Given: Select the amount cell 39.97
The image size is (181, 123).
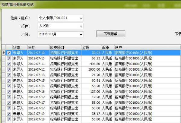Looking at the screenshot, I should coord(91,53).
